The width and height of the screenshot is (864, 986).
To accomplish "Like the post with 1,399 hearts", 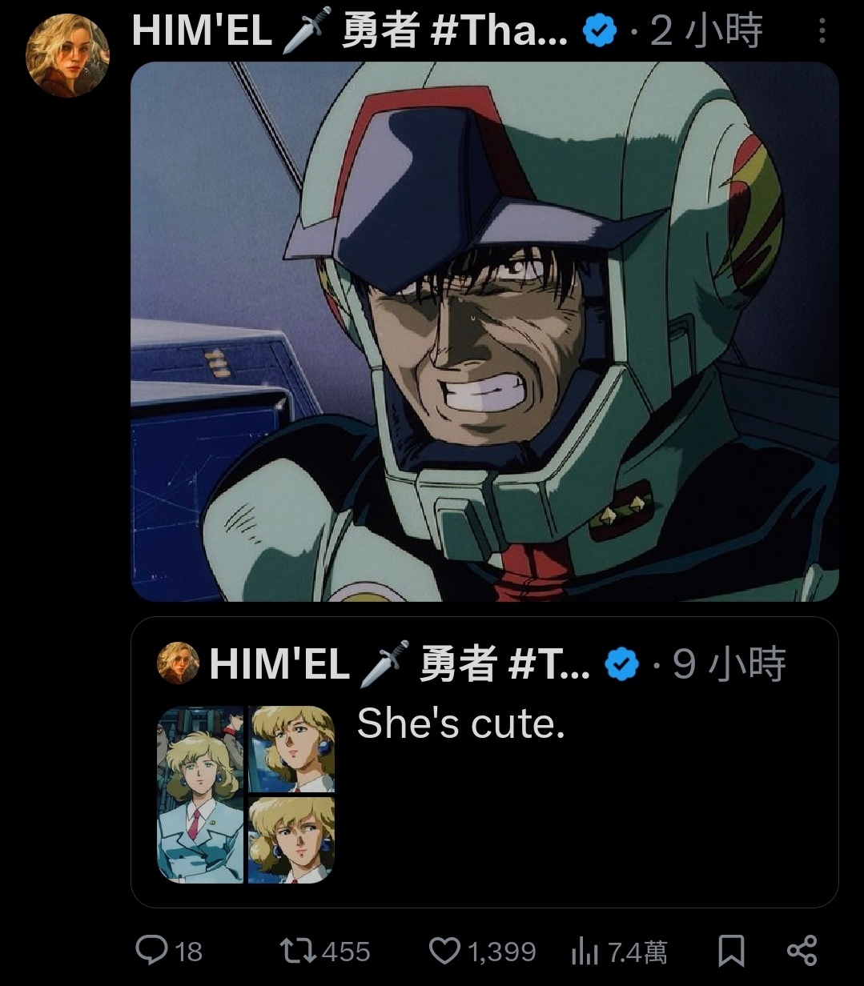I will 444,951.
